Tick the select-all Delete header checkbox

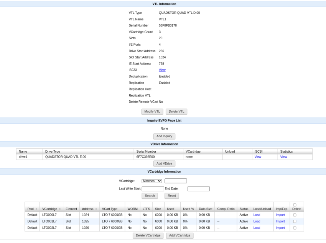(x=295, y=205)
